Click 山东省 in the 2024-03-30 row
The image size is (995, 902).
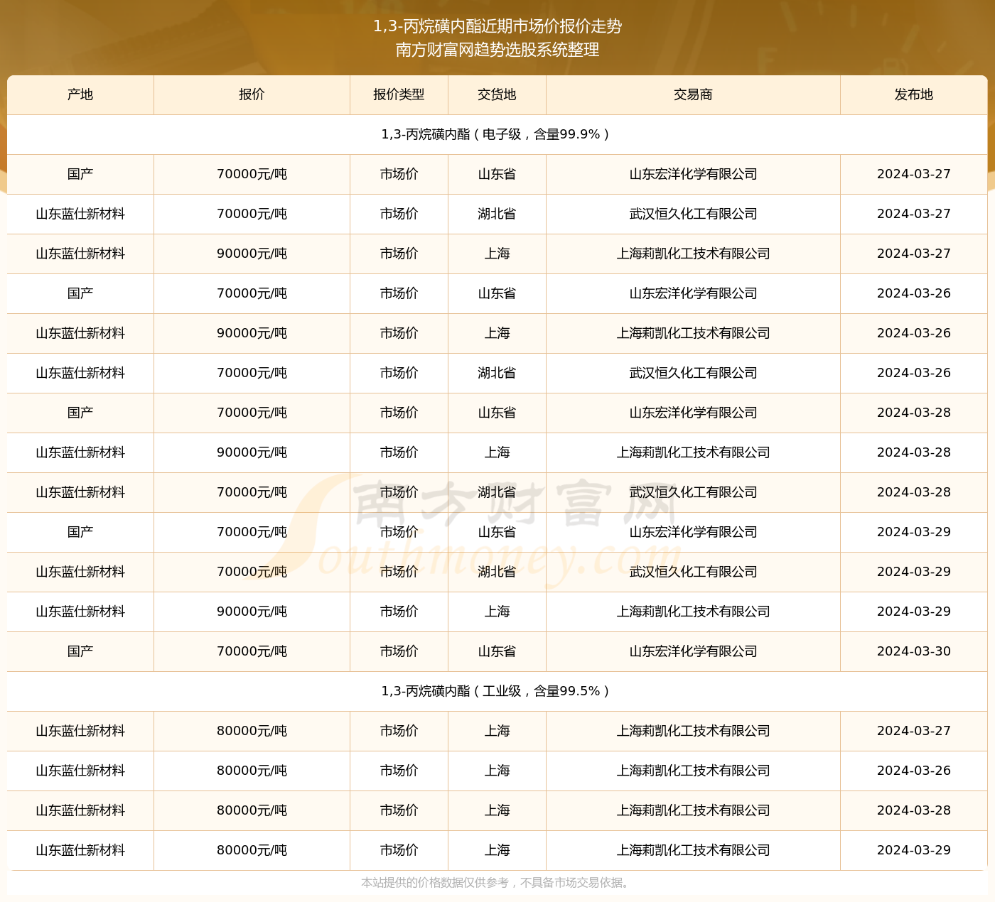497,651
